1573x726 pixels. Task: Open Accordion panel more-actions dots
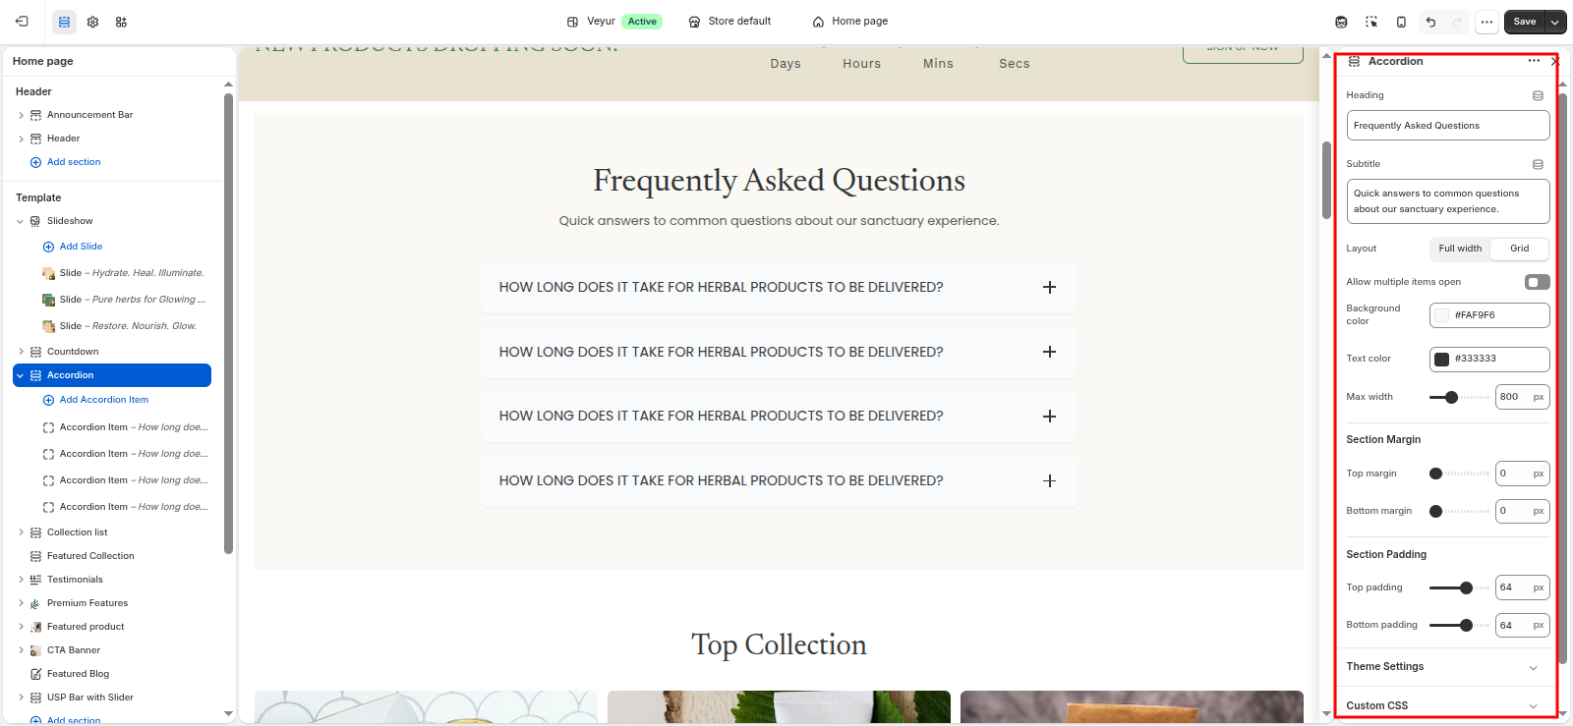[1534, 61]
